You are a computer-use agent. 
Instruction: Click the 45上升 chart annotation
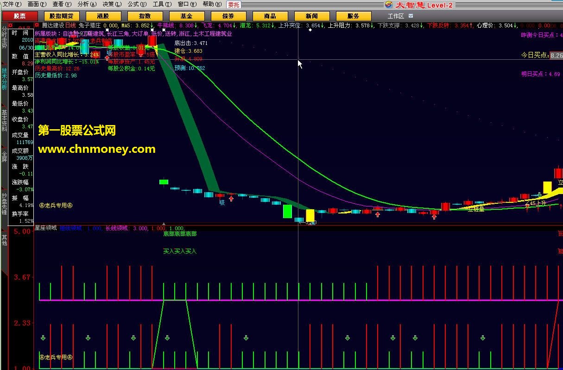tap(538, 203)
